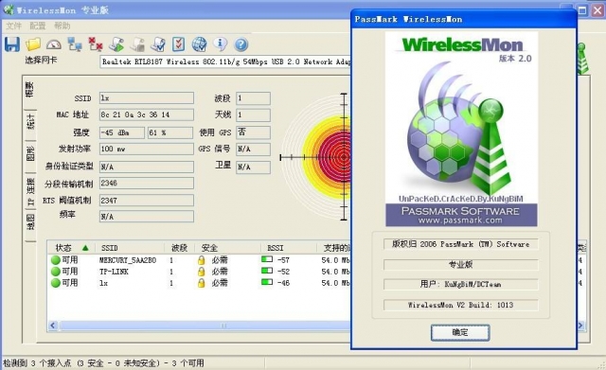This screenshot has width=606, height=370.
Task: Start logging with the green play scroll icon
Action: [x=116, y=44]
